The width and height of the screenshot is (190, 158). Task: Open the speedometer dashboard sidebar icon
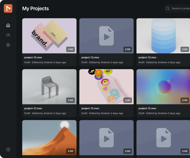[8, 35]
